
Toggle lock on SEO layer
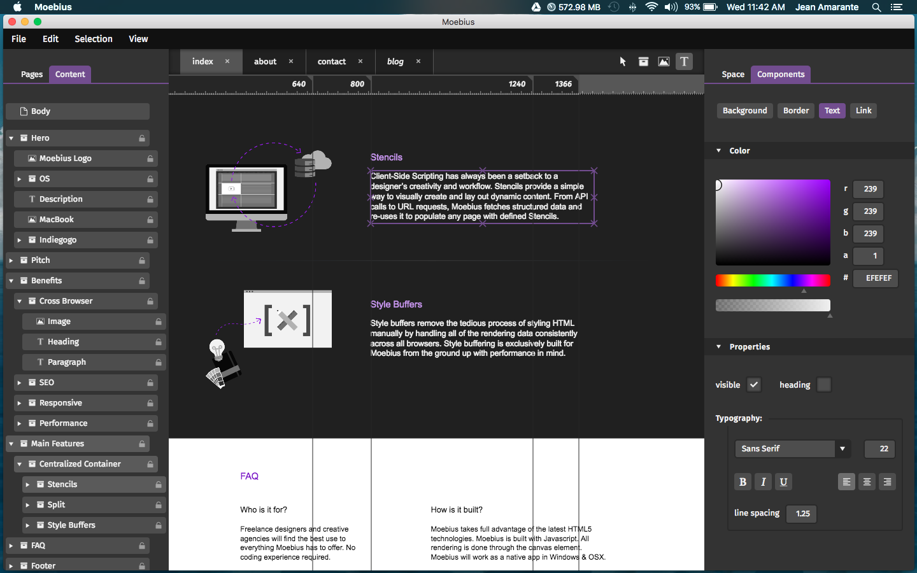[x=150, y=383]
